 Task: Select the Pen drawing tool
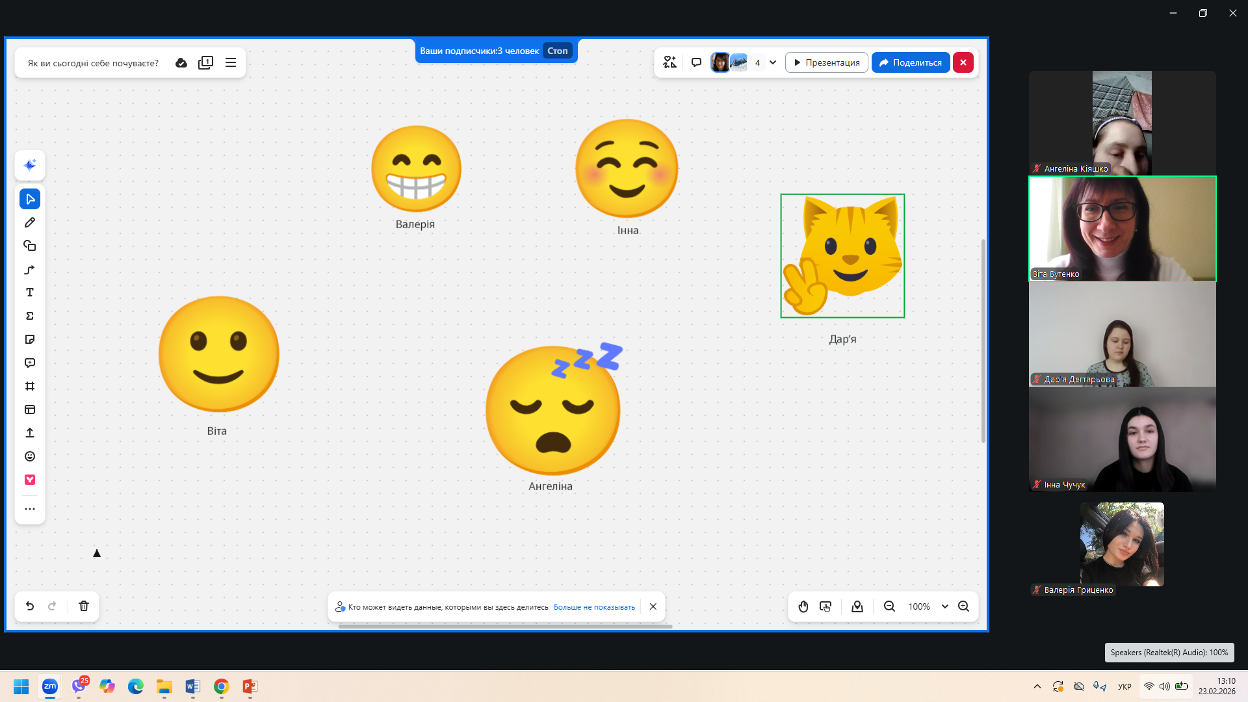point(30,222)
